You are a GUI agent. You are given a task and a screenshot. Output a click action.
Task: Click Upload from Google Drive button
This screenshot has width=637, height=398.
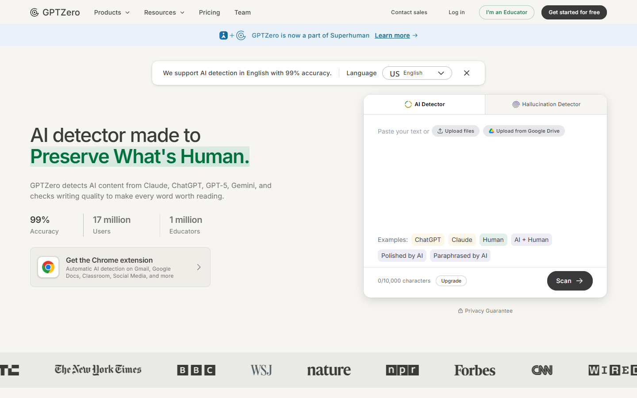click(524, 131)
